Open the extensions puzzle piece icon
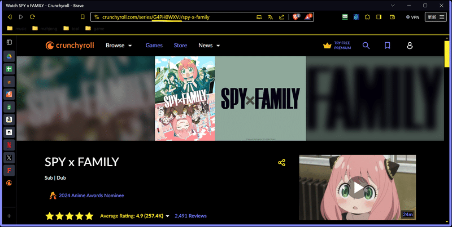452x227 pixels. pyautogui.click(x=367, y=17)
